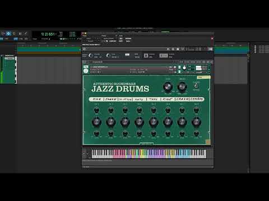Click the small lower knob of the first channel
The image size is (269, 201).
click(x=96, y=133)
